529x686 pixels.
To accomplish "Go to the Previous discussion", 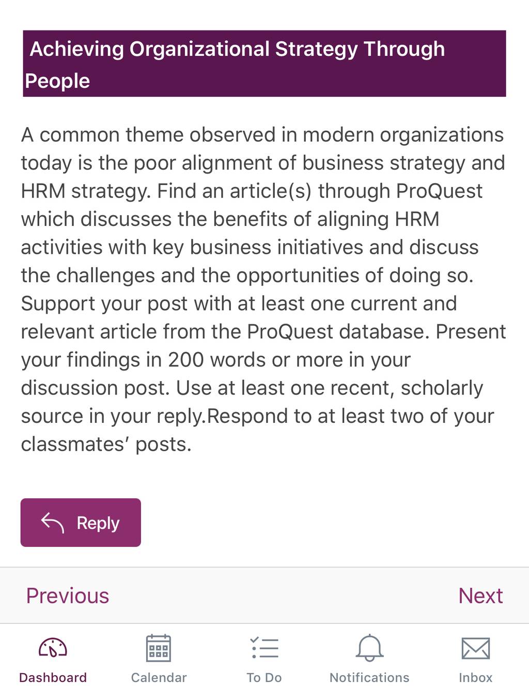I will pyautogui.click(x=68, y=596).
